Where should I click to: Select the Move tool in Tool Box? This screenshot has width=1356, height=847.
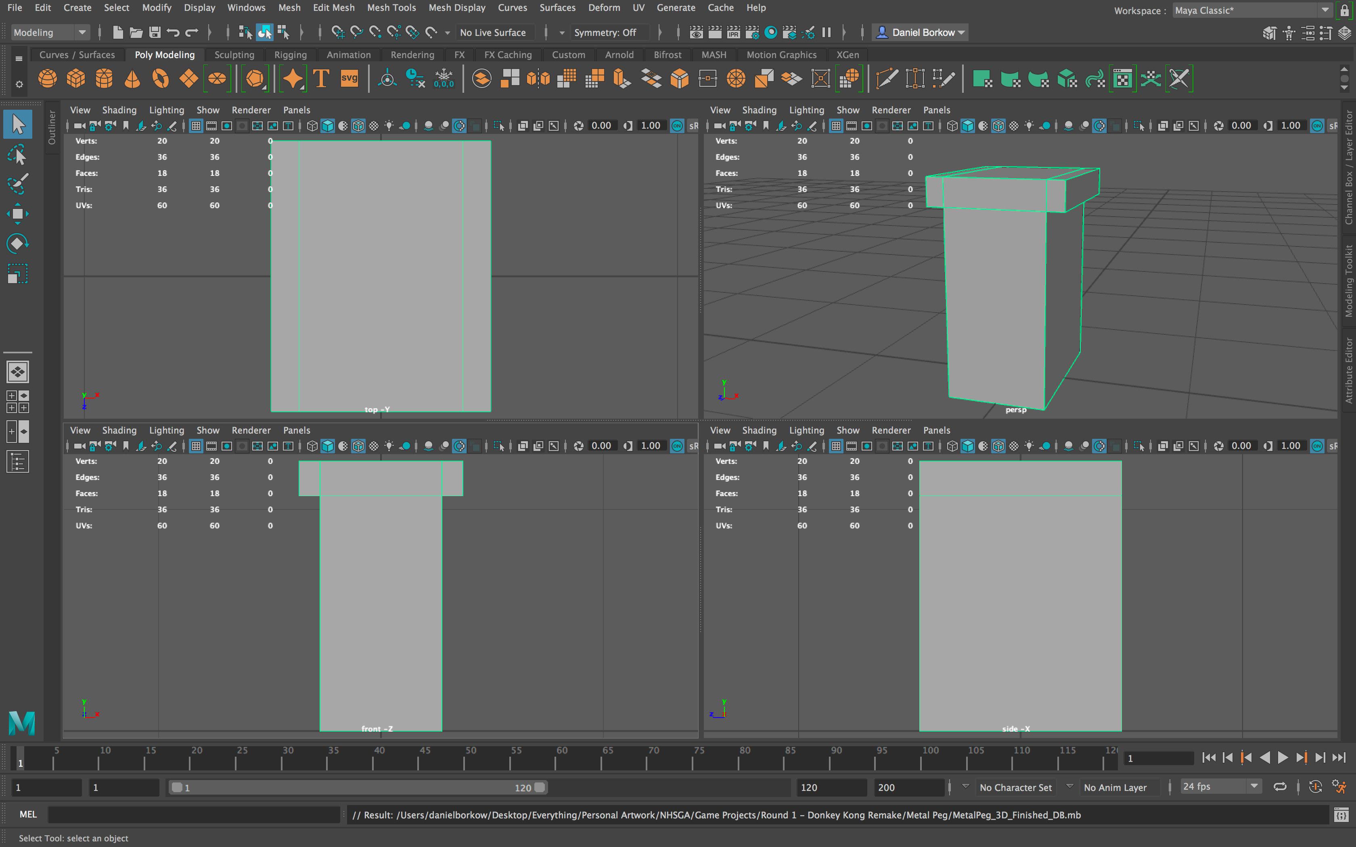(x=17, y=213)
